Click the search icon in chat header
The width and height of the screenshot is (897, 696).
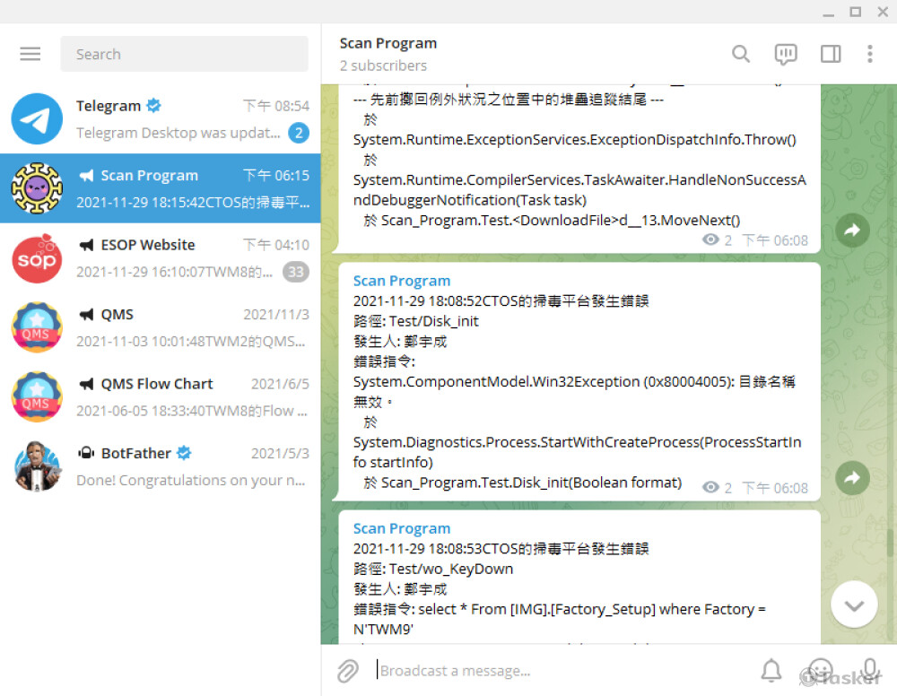(741, 54)
